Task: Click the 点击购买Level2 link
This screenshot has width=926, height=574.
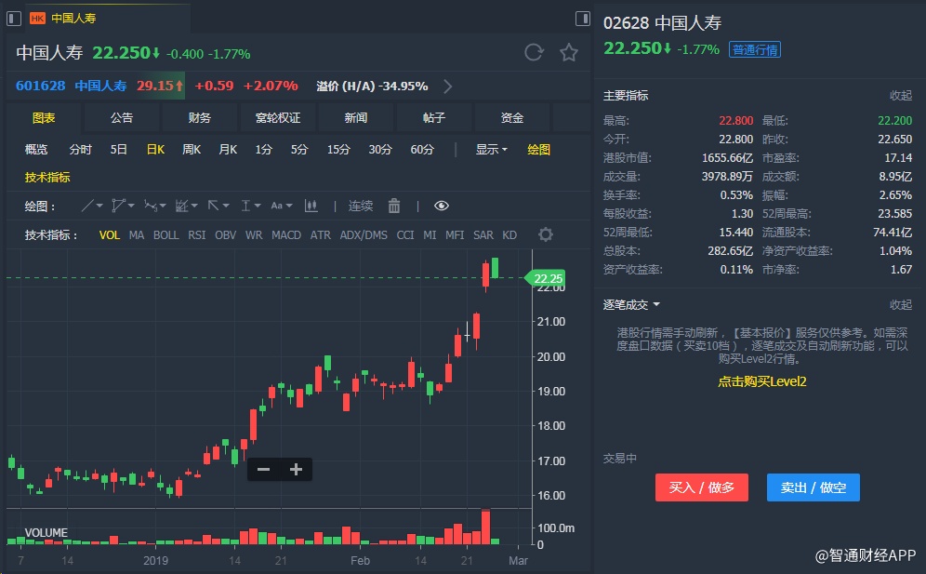Action: click(x=761, y=381)
